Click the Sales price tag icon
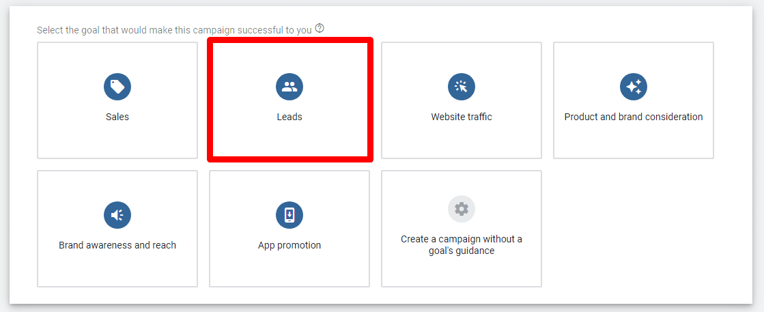 (x=117, y=87)
